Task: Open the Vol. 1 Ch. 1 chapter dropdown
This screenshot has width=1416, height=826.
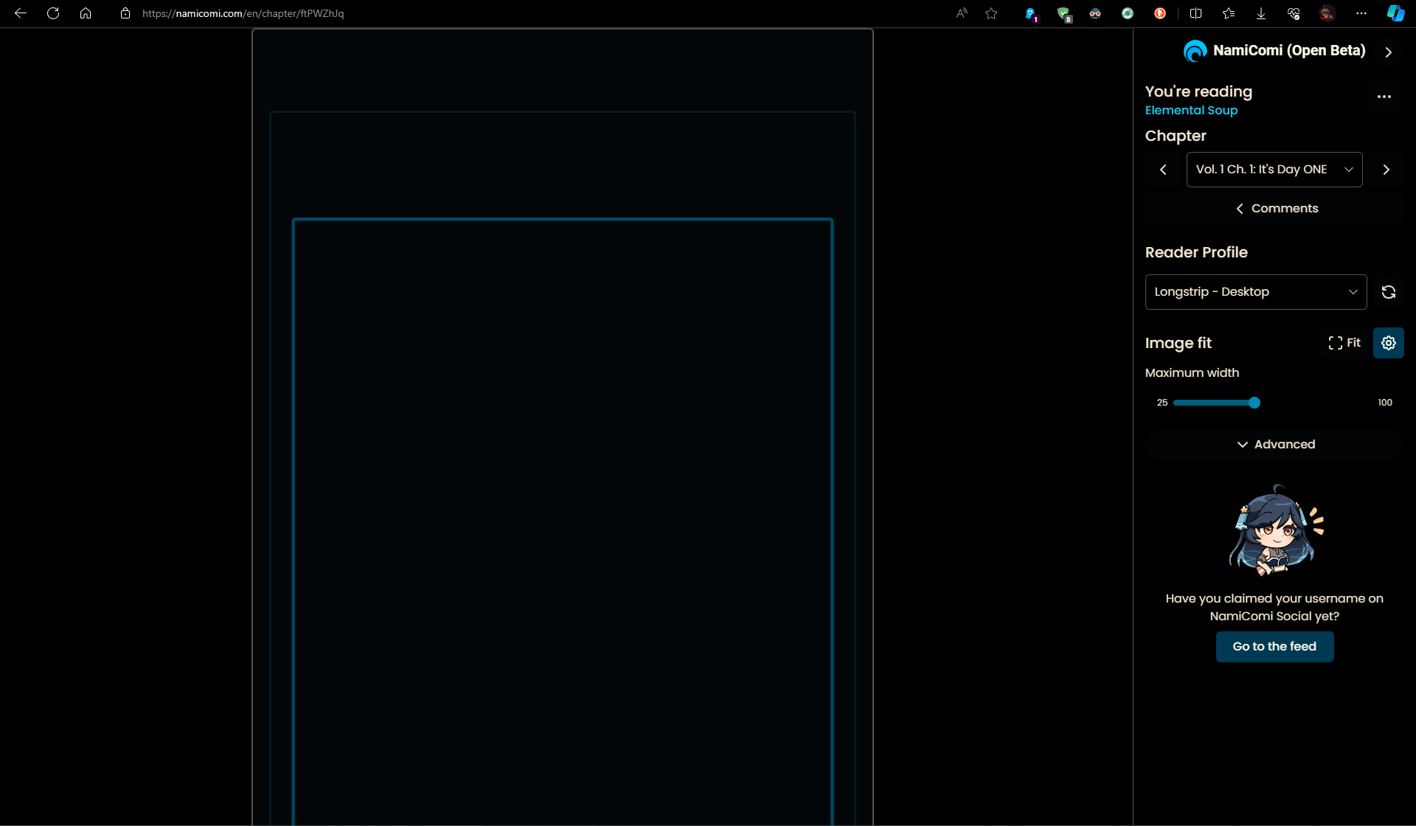Action: [x=1274, y=170]
